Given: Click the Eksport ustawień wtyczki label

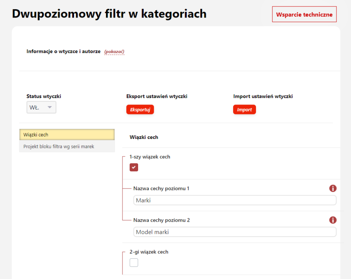Looking at the screenshot, I should click(x=157, y=97).
